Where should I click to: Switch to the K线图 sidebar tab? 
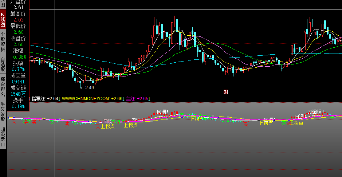3,20
